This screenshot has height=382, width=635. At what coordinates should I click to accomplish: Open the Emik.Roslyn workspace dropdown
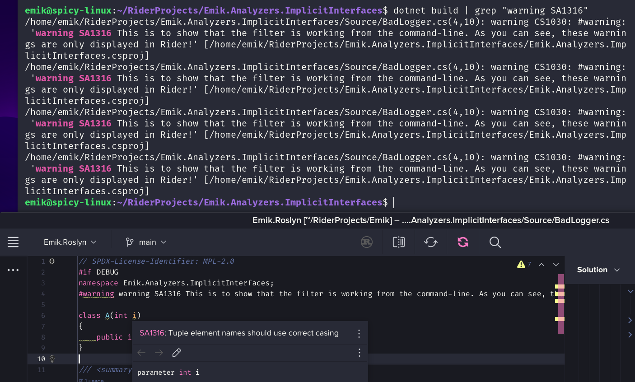[70, 242]
